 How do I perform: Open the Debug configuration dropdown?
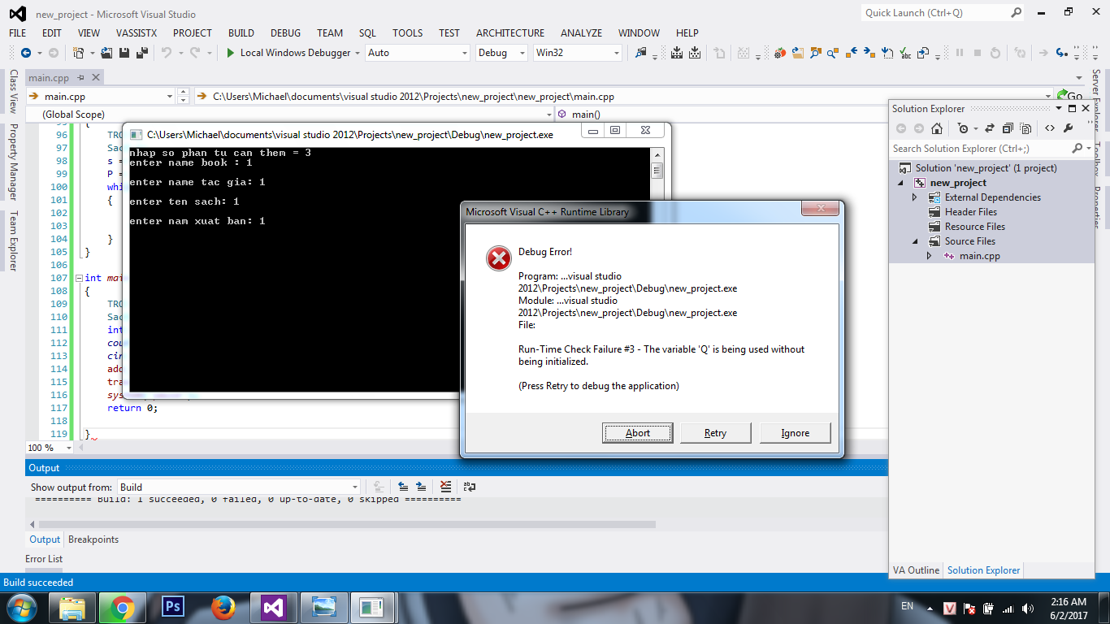pos(502,53)
